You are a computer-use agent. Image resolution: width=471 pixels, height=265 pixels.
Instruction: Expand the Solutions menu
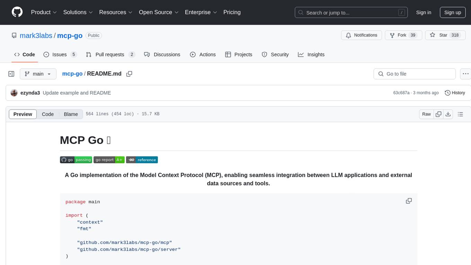78,12
